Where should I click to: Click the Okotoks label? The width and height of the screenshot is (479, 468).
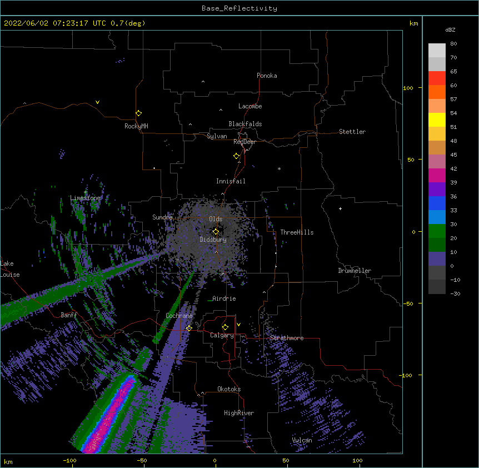click(229, 389)
